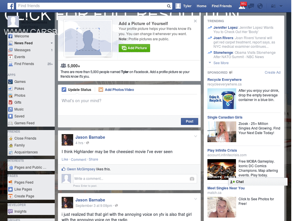Viewport: 295px width, 221px height.
Task: Open the Stonehenge trending topic
Action: click(223, 53)
